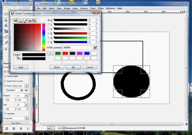The height and width of the screenshot is (135, 192).
Task: Open the 100% zoom dropdown
Action: [63, 128]
